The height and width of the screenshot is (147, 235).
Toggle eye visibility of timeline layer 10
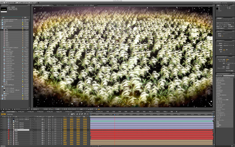pyautogui.click(x=1, y=125)
